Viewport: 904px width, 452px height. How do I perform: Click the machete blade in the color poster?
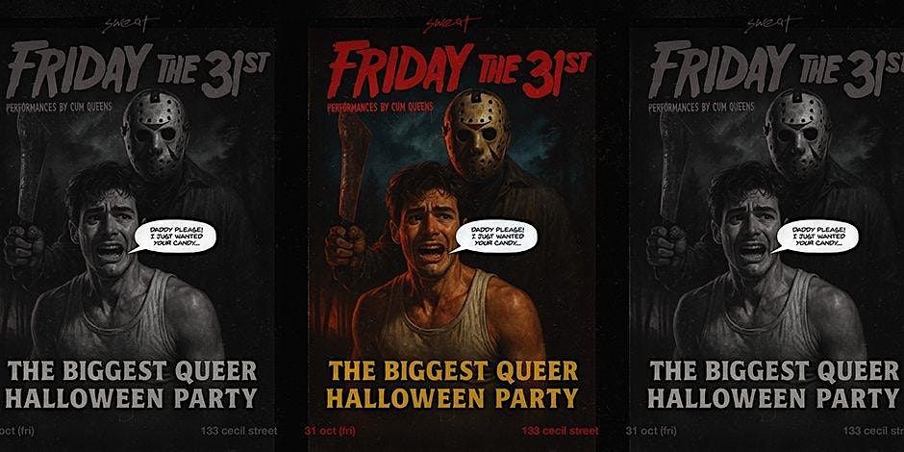tap(353, 167)
